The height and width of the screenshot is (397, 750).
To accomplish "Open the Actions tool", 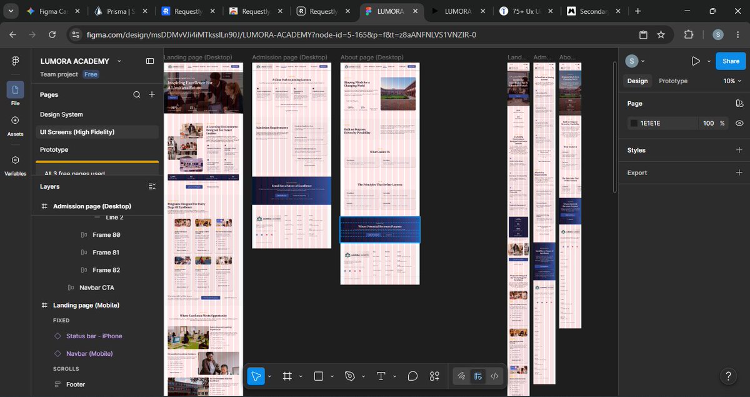I will (434, 376).
